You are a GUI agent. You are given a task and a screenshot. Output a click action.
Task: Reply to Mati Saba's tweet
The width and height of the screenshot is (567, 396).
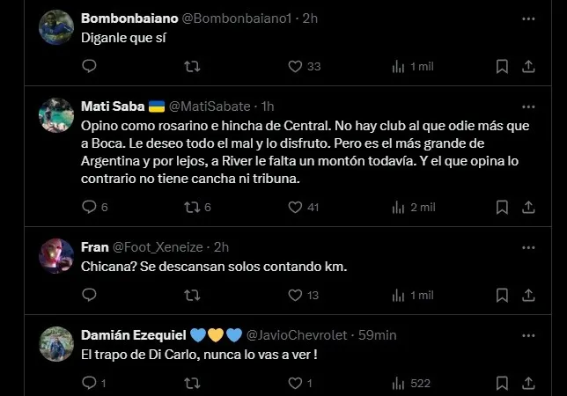89,207
